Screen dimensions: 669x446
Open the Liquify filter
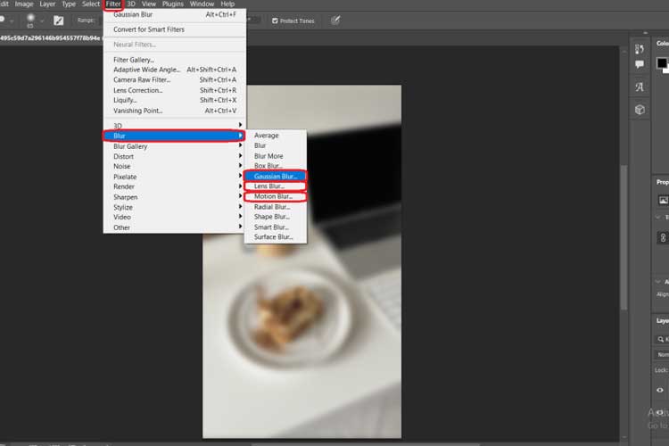click(175, 100)
